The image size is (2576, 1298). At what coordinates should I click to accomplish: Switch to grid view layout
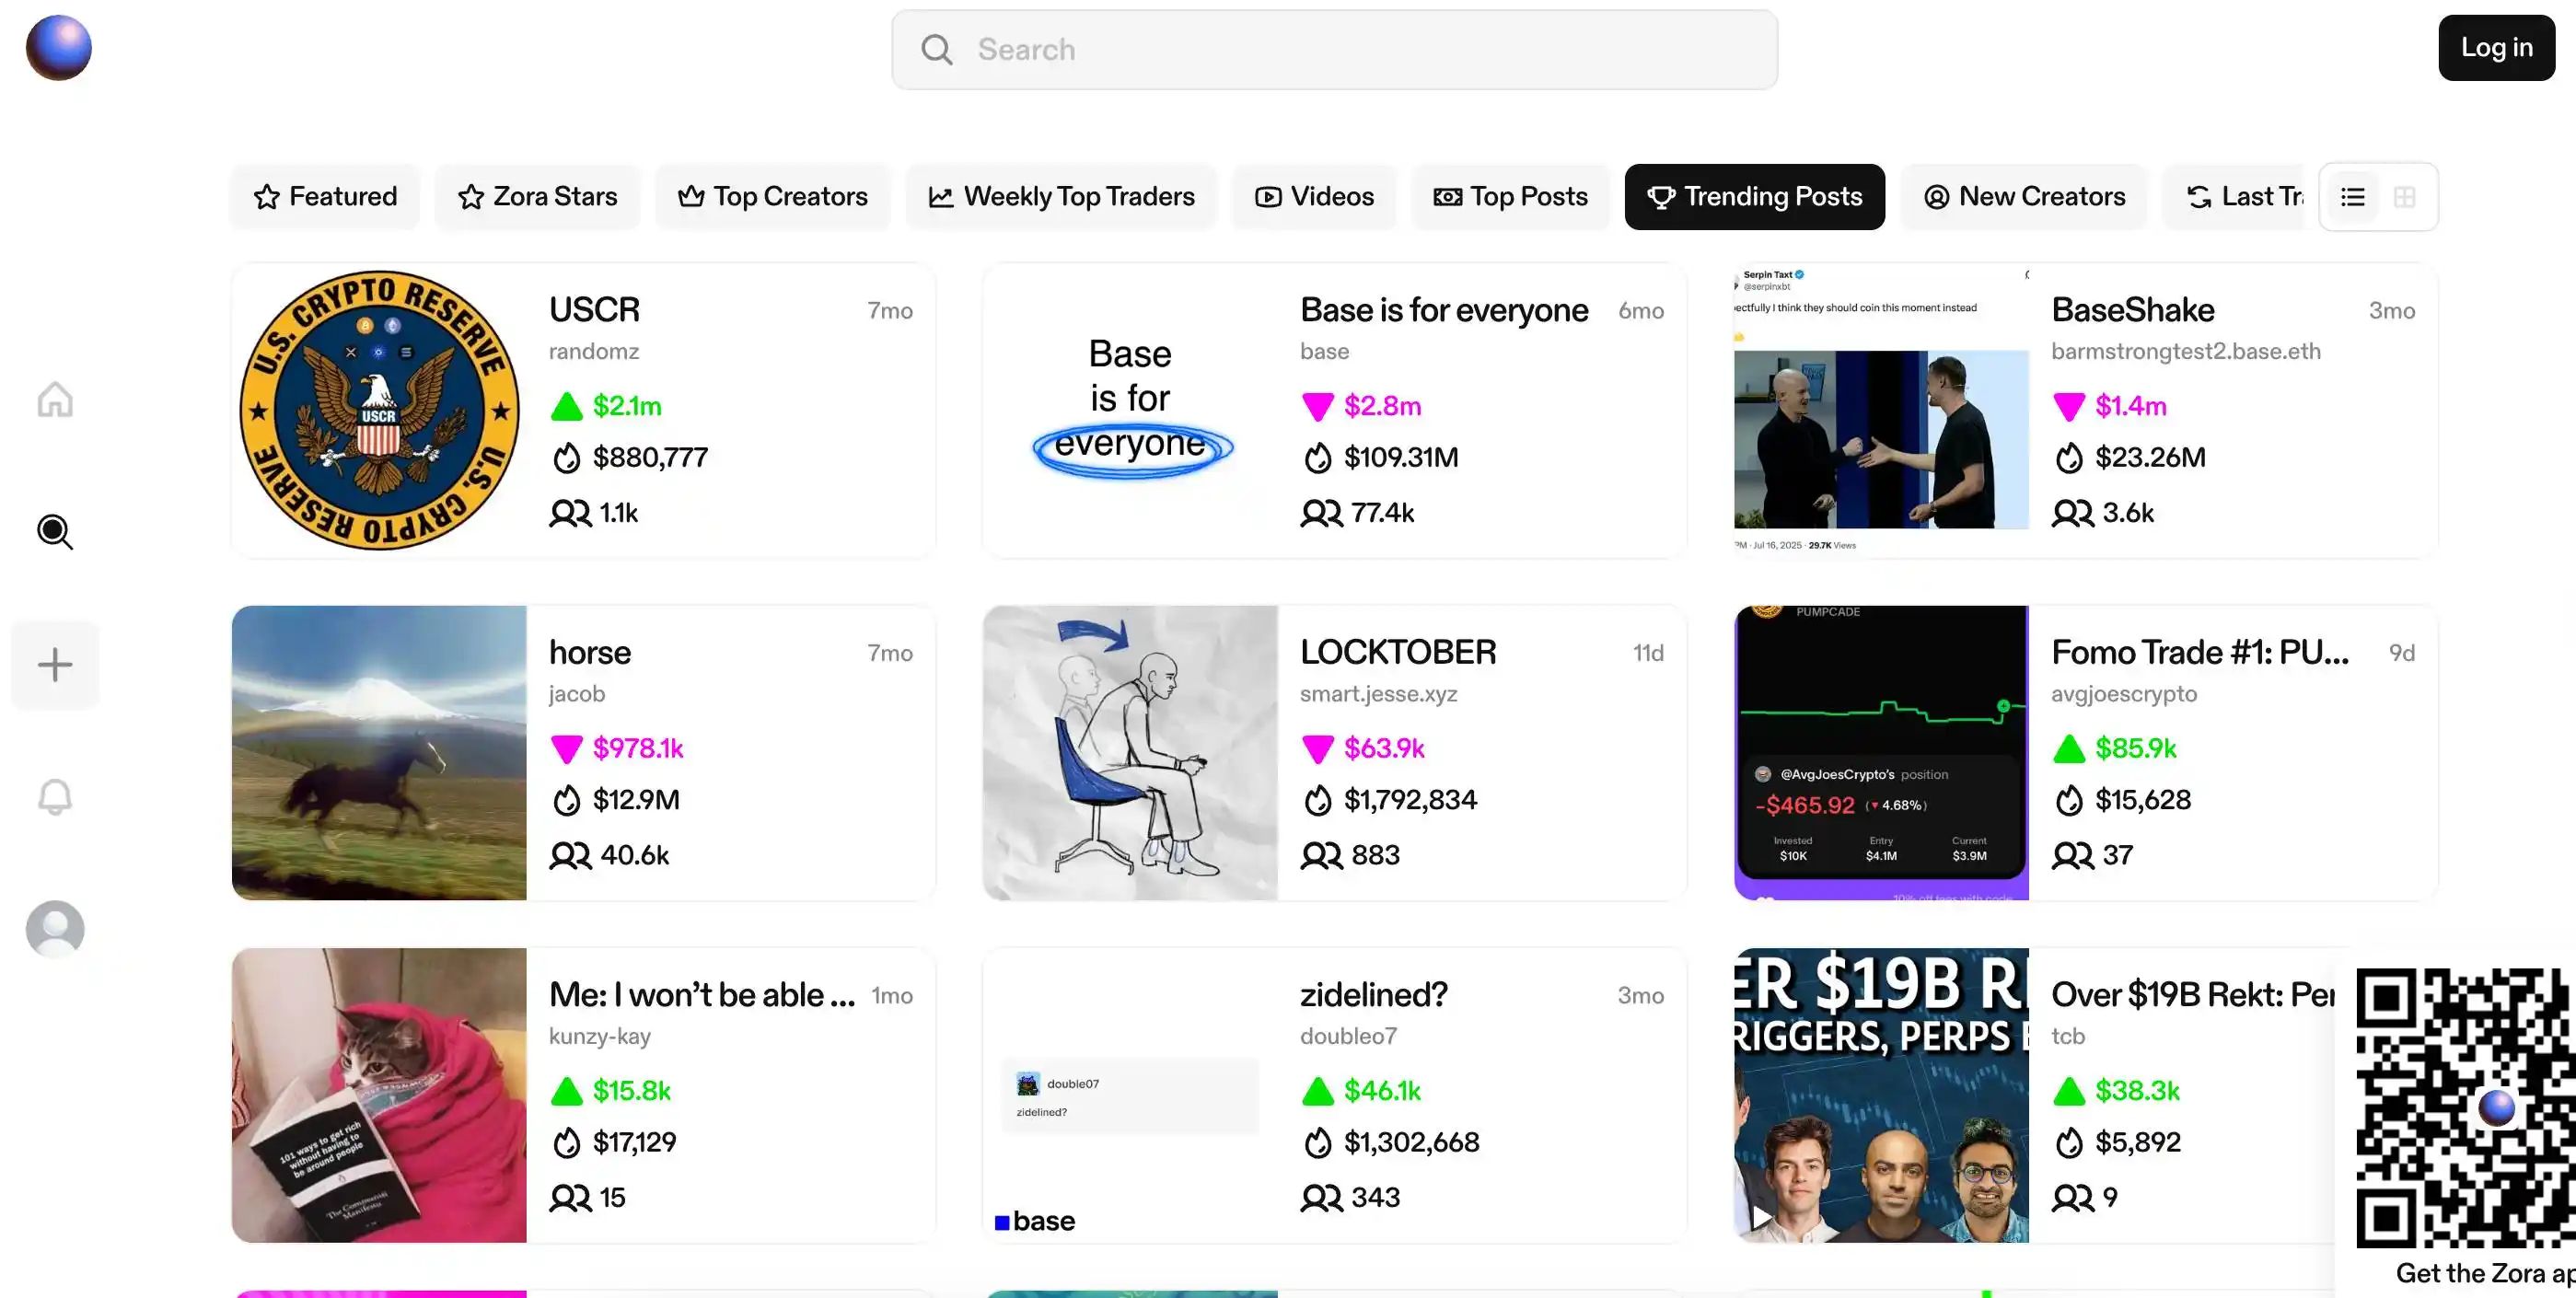click(2404, 197)
